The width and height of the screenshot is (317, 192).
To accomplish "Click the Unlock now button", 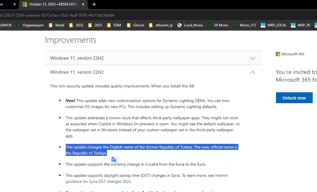I will click(x=294, y=98).
